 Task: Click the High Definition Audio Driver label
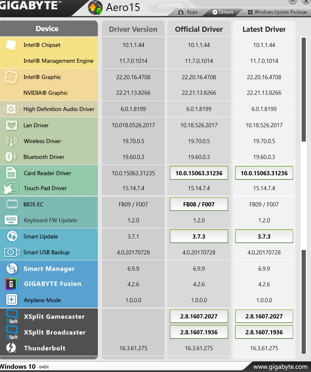(x=59, y=109)
